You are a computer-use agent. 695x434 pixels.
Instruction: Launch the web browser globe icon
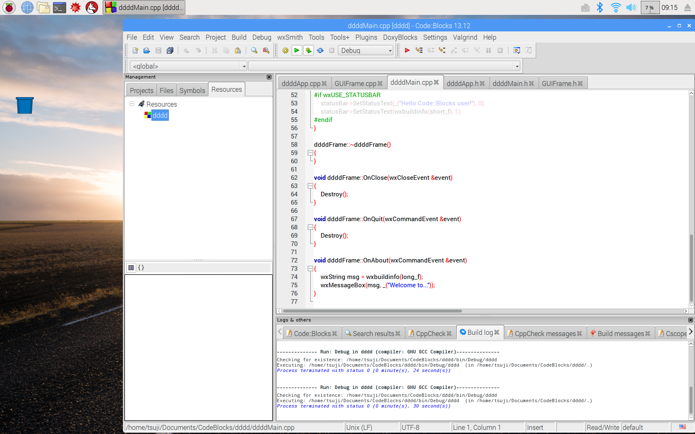(x=27, y=7)
